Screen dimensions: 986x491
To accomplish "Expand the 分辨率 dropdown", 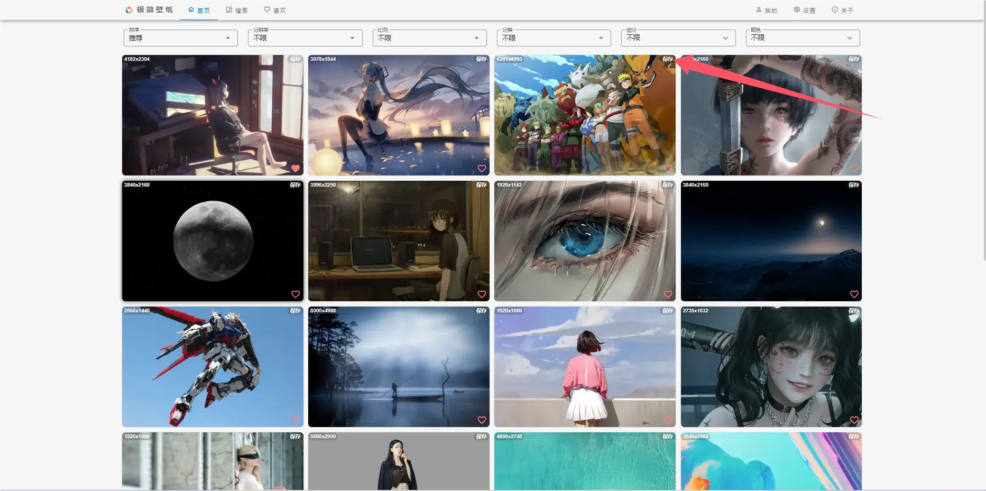I will pyautogui.click(x=305, y=38).
